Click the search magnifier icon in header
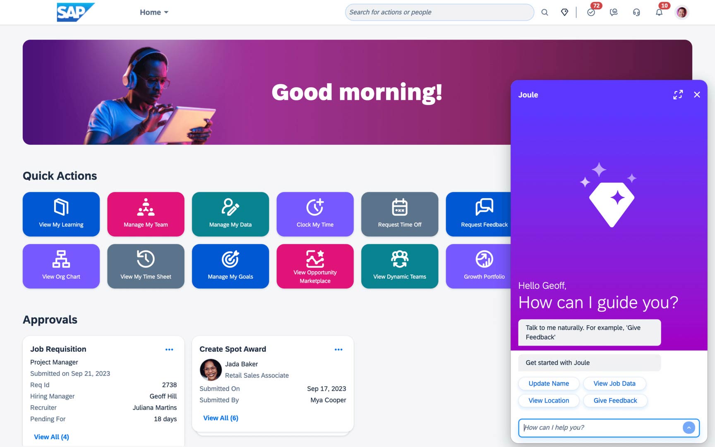715x447 pixels. point(545,12)
